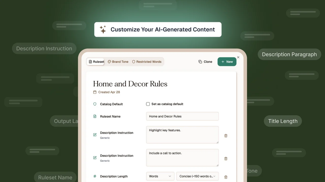Click edit icon of first Description Instruction
Image resolution: width=325 pixels, height=182 pixels.
(95, 135)
